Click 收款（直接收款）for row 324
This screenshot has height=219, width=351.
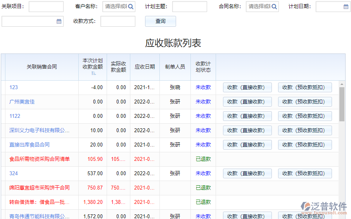point(247,173)
